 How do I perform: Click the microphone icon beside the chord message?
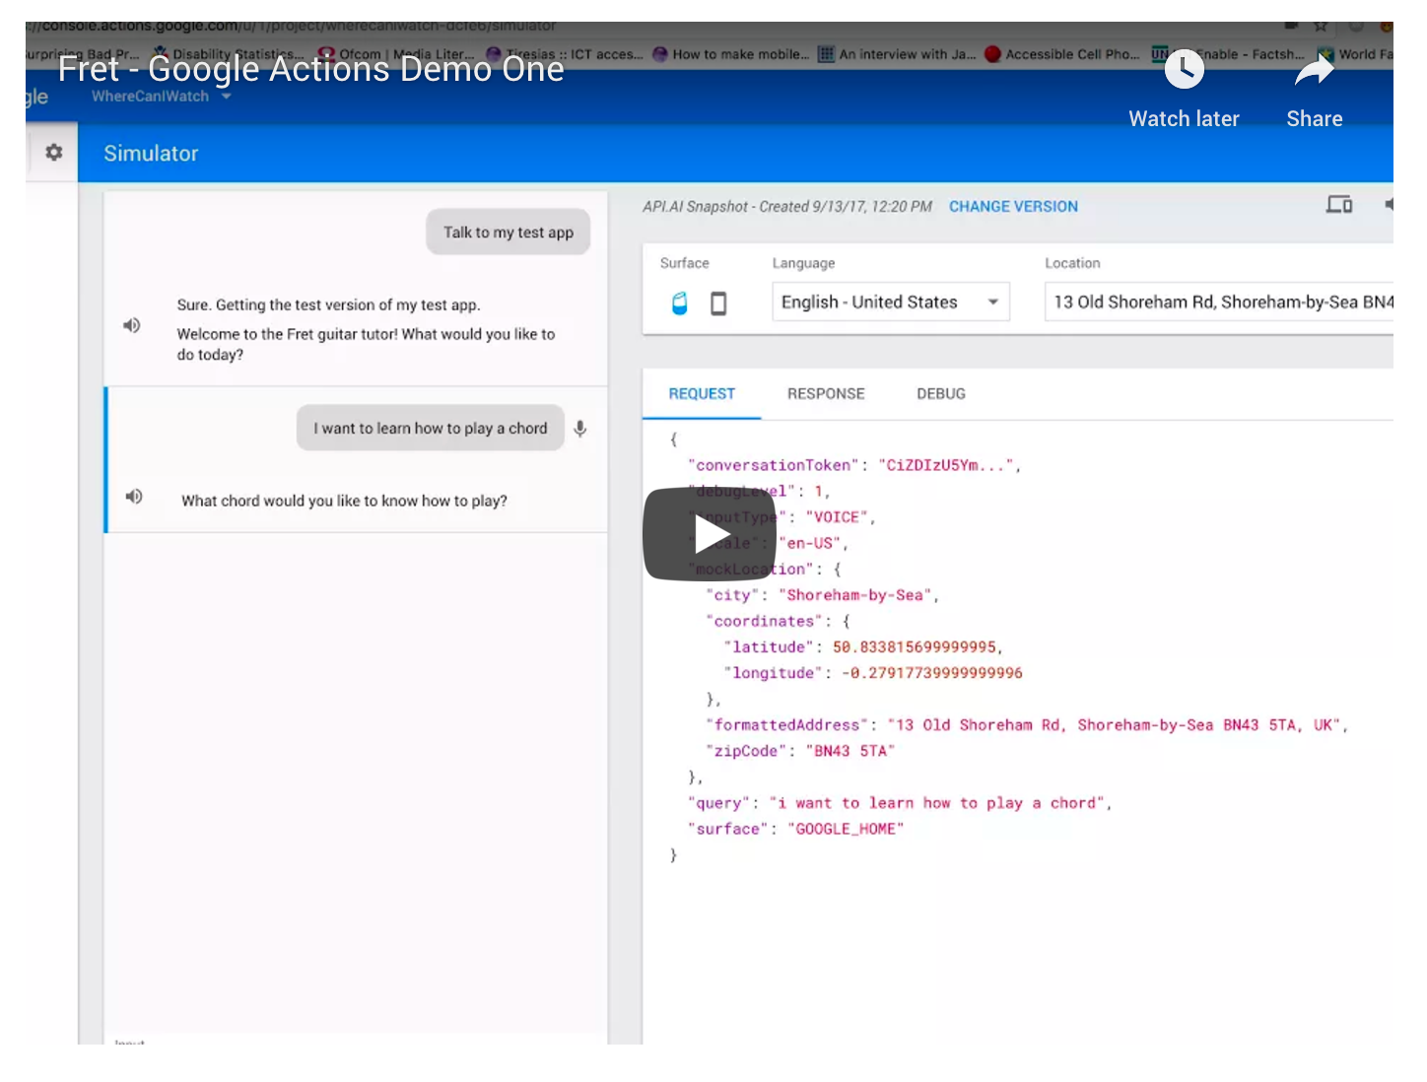[x=580, y=428]
